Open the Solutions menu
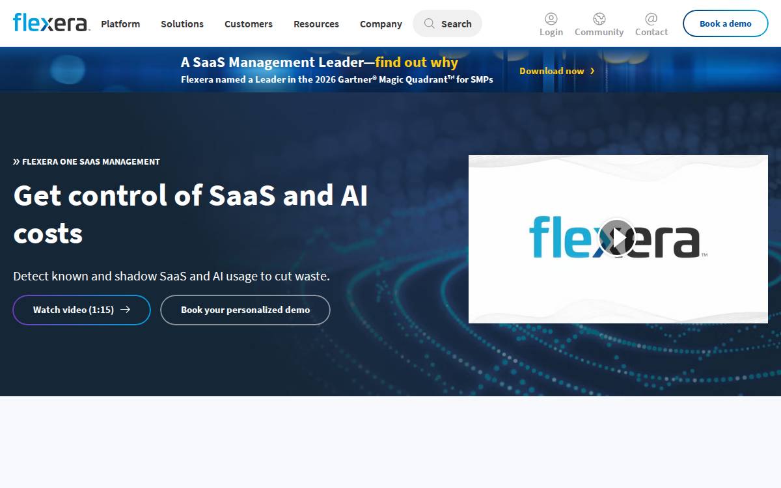 pyautogui.click(x=182, y=24)
